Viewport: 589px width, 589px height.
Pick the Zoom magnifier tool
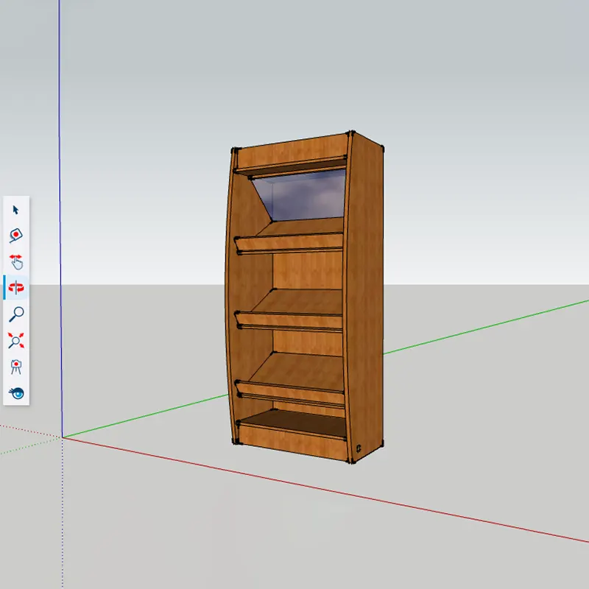coord(16,314)
